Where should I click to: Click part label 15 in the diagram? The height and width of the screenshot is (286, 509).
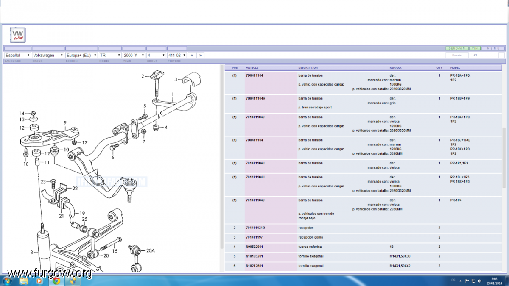115,251
